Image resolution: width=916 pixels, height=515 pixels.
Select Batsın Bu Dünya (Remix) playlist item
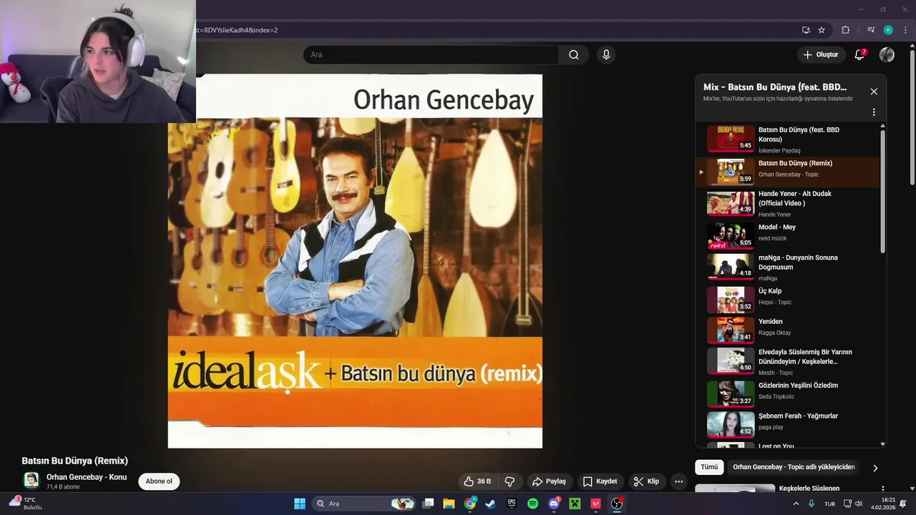(787, 172)
